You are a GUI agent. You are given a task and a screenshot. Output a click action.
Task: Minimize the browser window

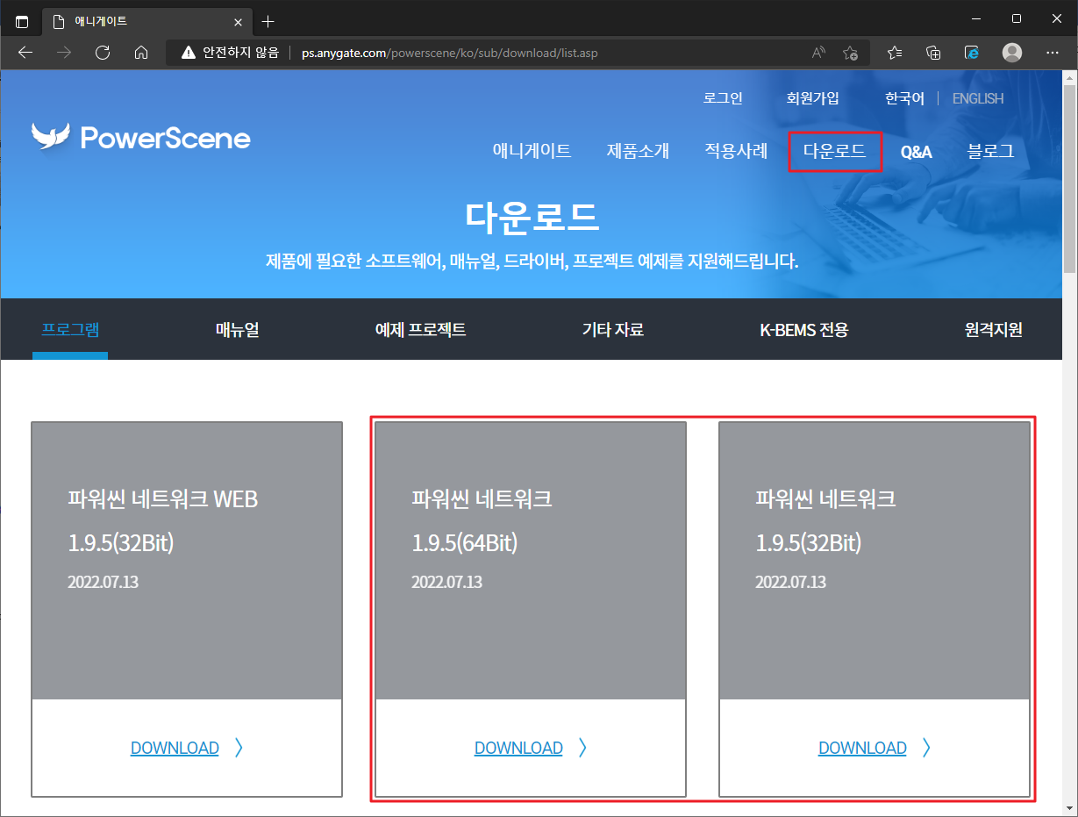coord(976,18)
